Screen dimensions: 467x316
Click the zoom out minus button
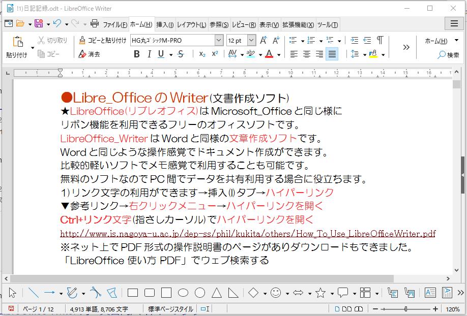click(375, 309)
